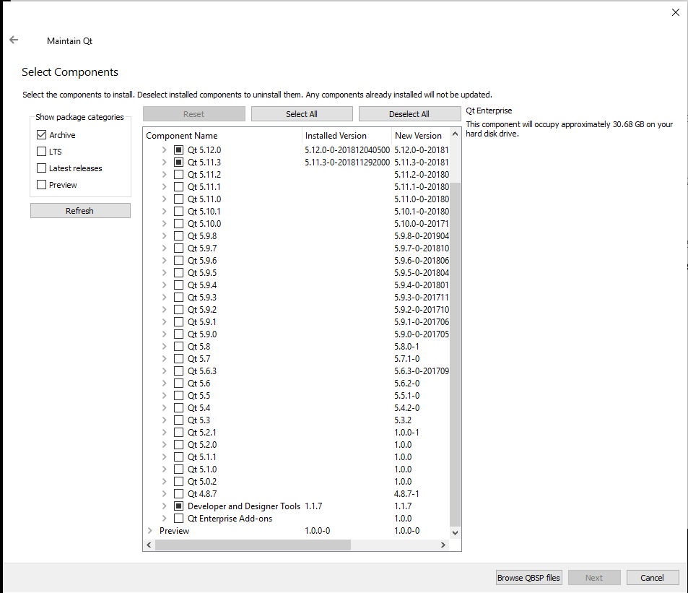Click the Cancel button

[653, 578]
